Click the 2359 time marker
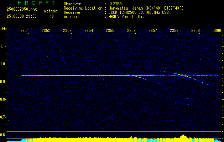 (x=195, y=31)
